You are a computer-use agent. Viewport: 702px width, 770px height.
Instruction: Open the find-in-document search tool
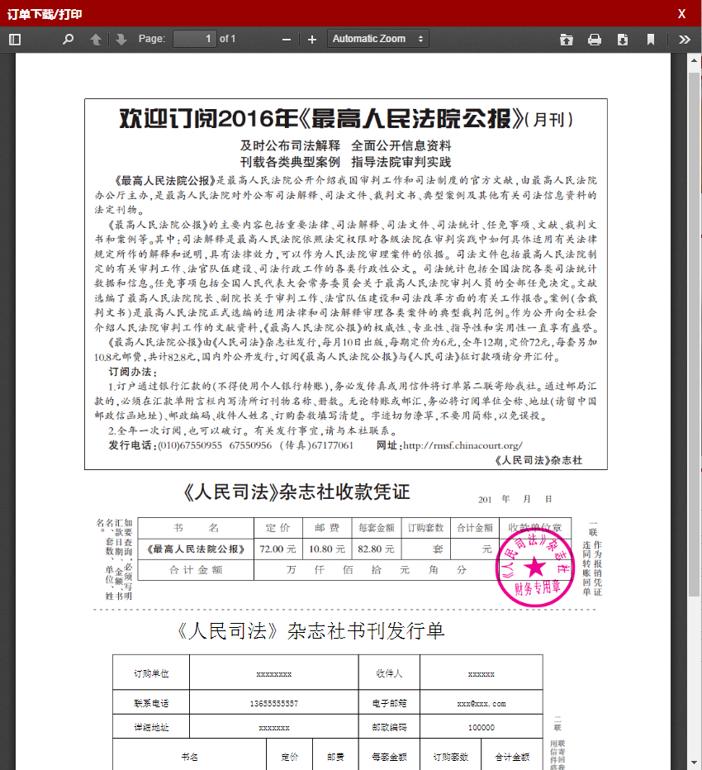pyautogui.click(x=69, y=40)
